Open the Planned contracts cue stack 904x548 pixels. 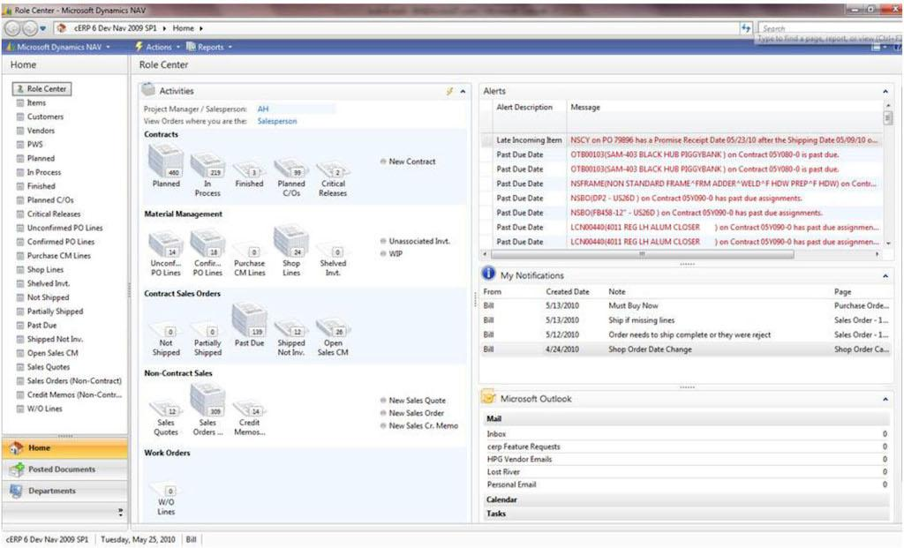coord(166,165)
